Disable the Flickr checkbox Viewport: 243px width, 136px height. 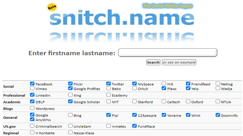70,84
